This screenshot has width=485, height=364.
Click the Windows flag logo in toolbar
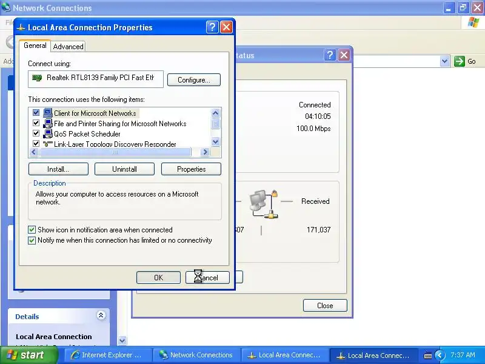473,22
